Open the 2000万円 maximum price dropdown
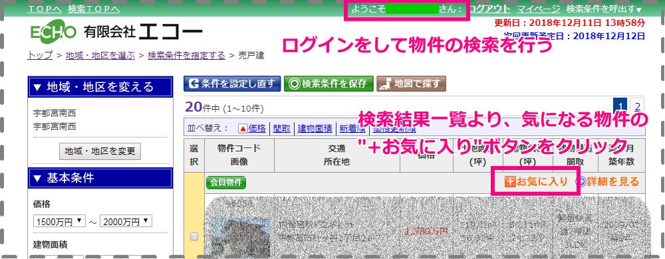 click(x=126, y=221)
